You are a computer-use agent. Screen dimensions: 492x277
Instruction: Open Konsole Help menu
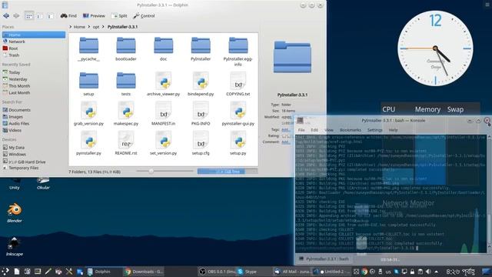tap(393, 130)
